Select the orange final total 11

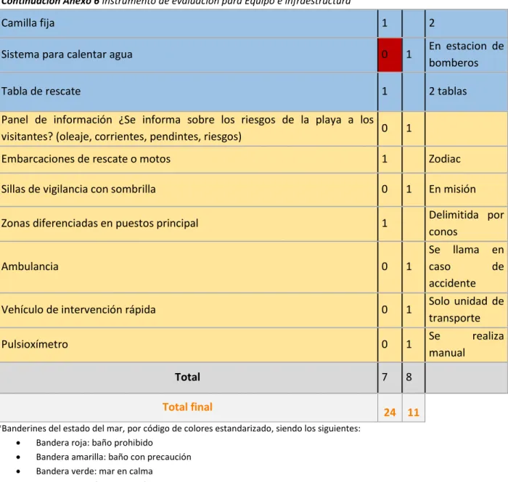click(x=414, y=412)
